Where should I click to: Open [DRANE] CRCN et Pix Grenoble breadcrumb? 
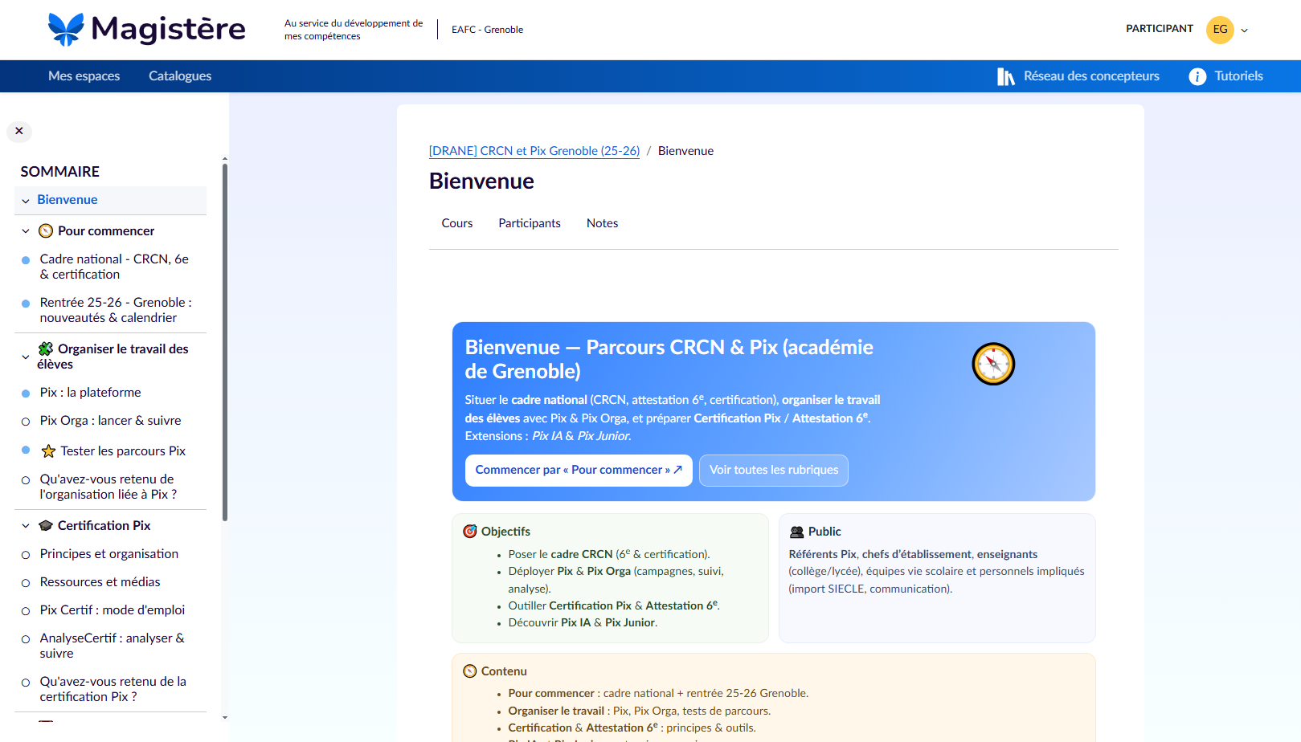click(x=534, y=151)
